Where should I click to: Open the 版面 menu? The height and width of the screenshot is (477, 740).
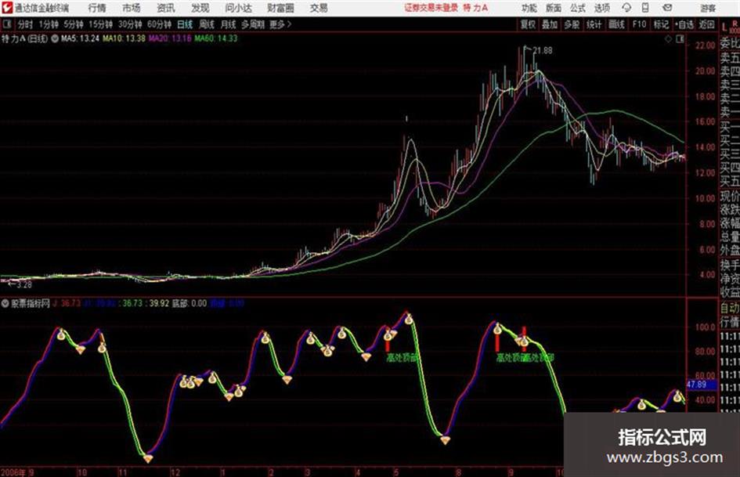[x=554, y=8]
